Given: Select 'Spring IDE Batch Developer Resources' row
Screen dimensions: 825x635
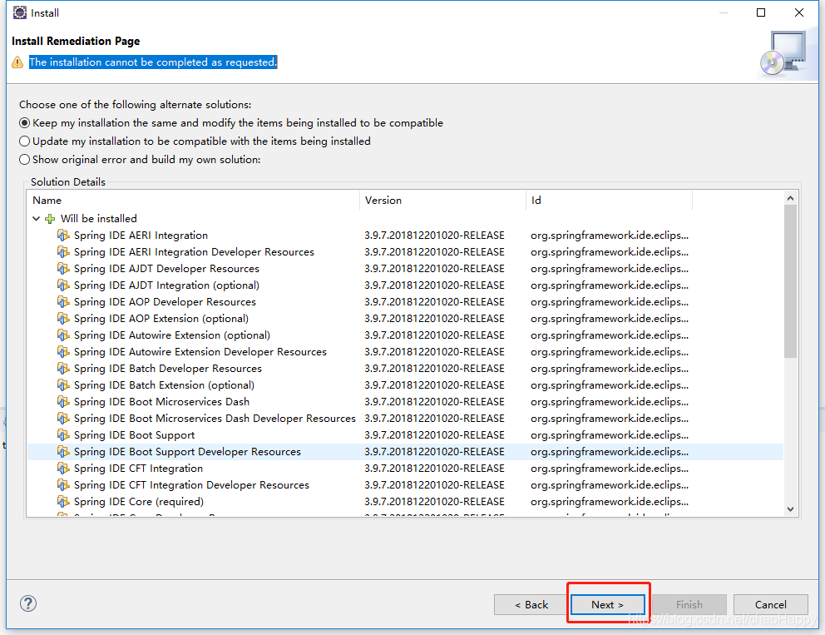Looking at the screenshot, I should point(405,369).
